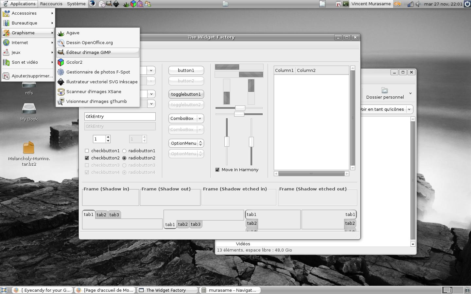Launch Gcolor2 cube icon in top panel
The height and width of the screenshot is (294, 471).
point(133,4)
